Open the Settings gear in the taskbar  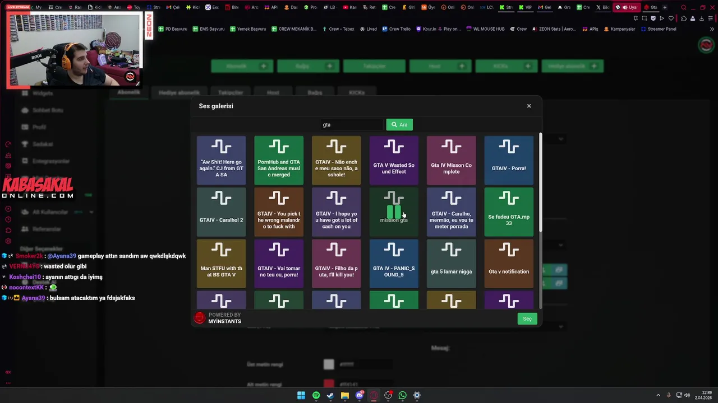[x=417, y=395]
